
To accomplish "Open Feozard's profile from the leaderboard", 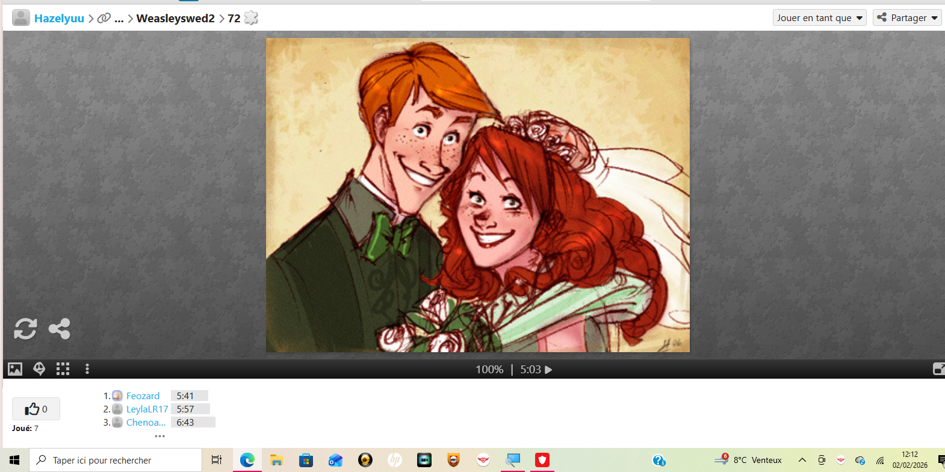I will (143, 396).
